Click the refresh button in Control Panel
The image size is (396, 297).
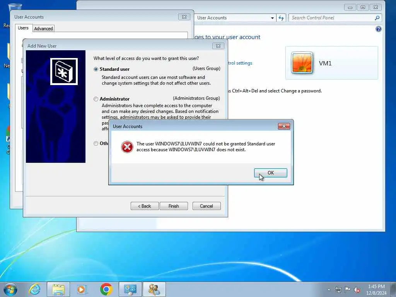[x=281, y=18]
